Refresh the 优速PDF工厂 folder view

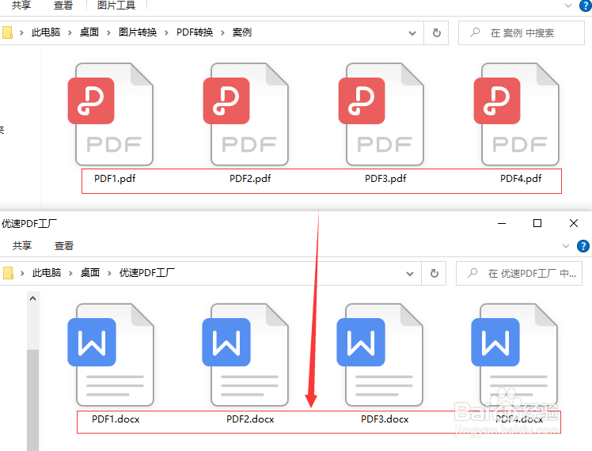click(x=435, y=273)
